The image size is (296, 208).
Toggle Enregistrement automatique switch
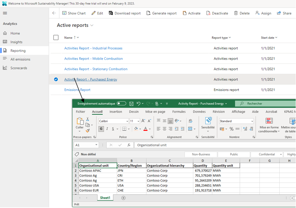coord(121,103)
